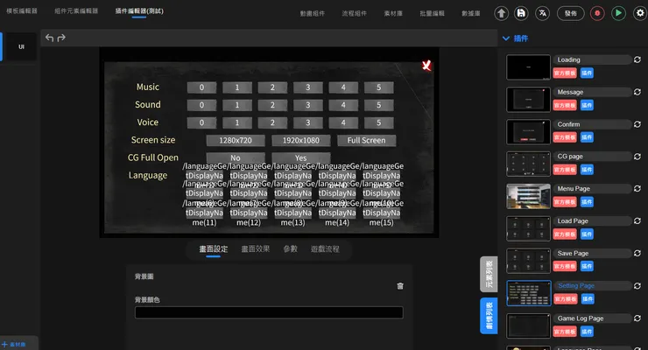Click the Save Page 插件 blue tag
This screenshot has width=648, height=350.
[x=587, y=266]
